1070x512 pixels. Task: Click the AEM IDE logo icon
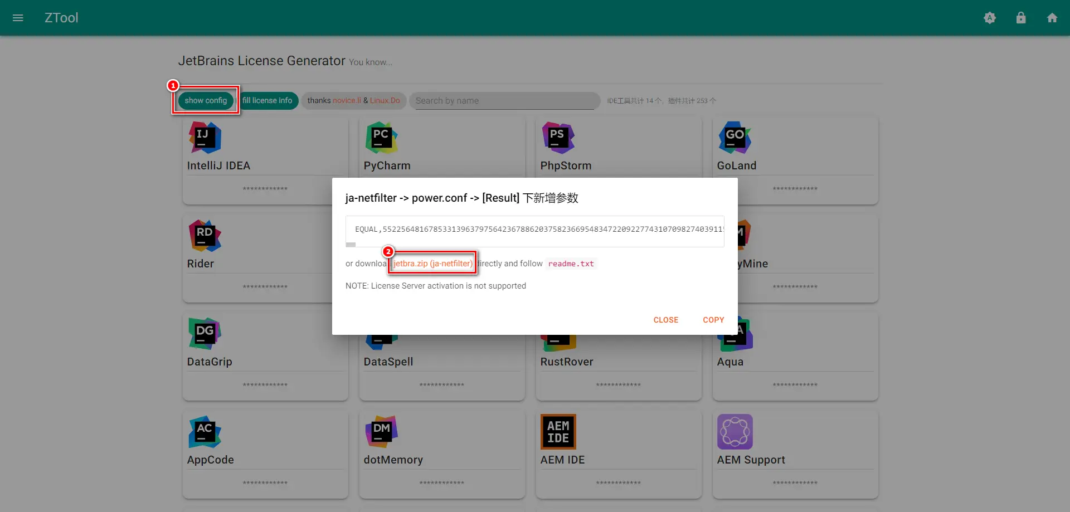tap(558, 432)
